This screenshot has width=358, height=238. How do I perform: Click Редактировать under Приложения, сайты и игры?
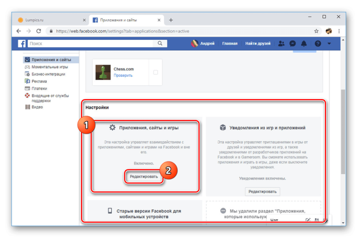tap(144, 177)
